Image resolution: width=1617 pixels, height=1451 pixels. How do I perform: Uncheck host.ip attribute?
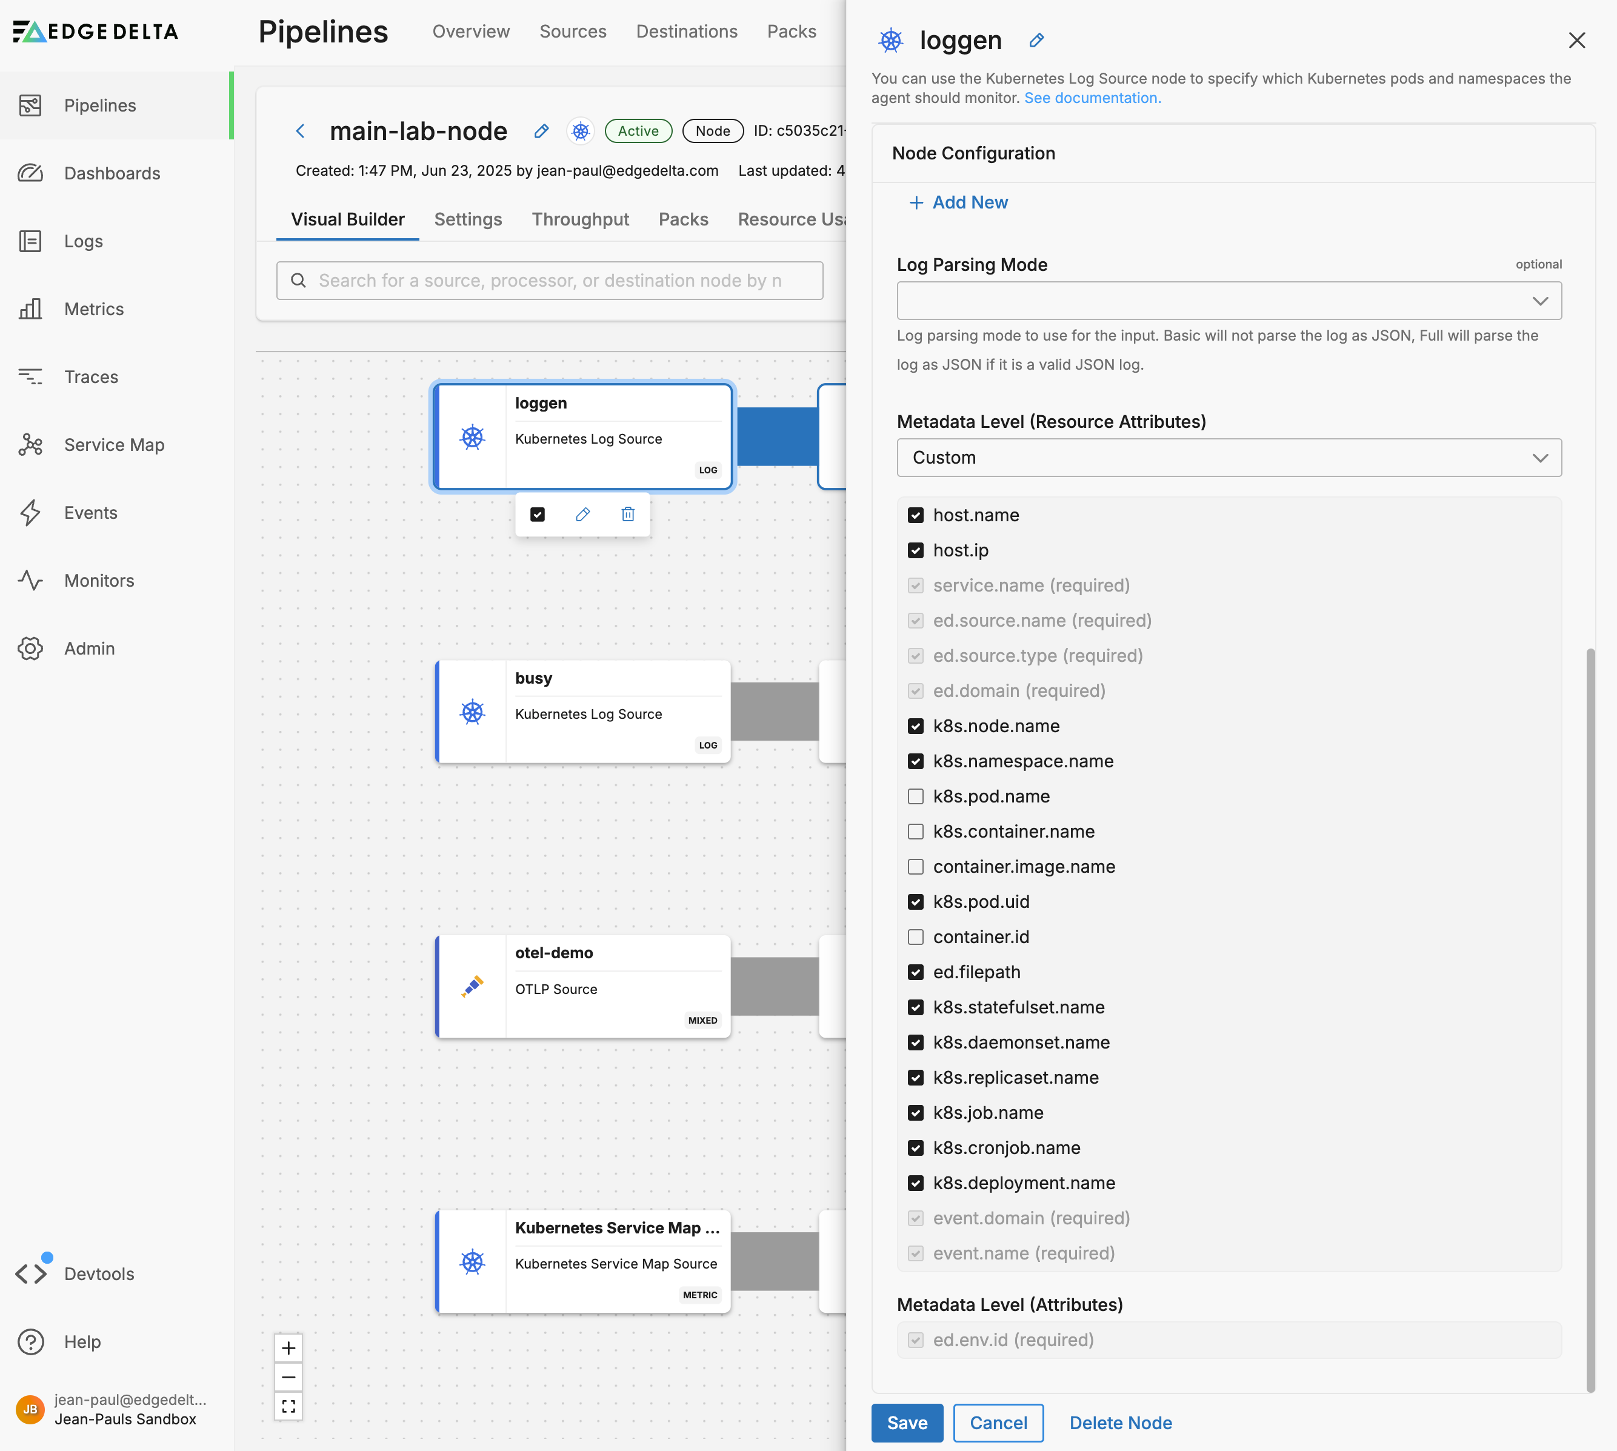pyautogui.click(x=916, y=550)
